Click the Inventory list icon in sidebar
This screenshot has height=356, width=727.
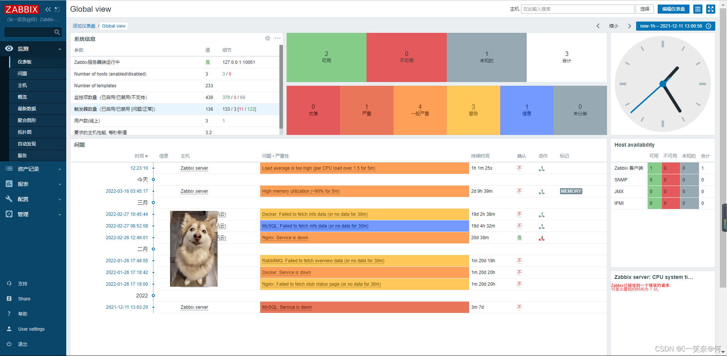point(9,169)
